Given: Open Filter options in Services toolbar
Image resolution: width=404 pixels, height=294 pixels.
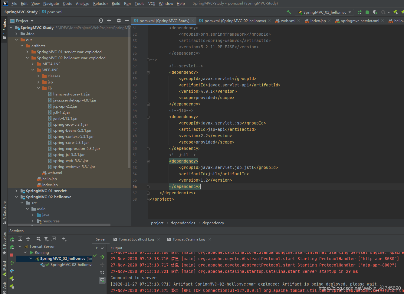Looking at the screenshot, I should pyautogui.click(x=46, y=239).
